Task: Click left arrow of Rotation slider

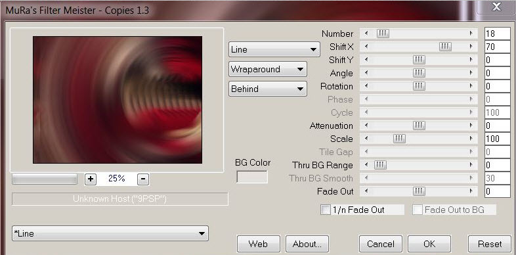Action: click(x=366, y=86)
